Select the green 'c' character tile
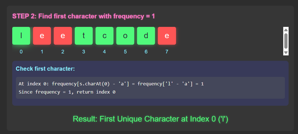Image resolution: width=298 pixels, height=134 pixels. tap(104, 36)
